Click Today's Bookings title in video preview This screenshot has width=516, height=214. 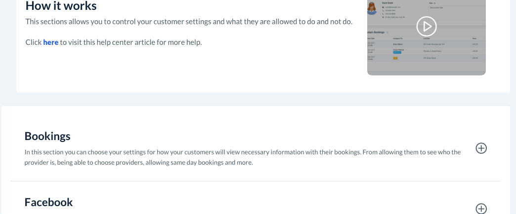377,33
